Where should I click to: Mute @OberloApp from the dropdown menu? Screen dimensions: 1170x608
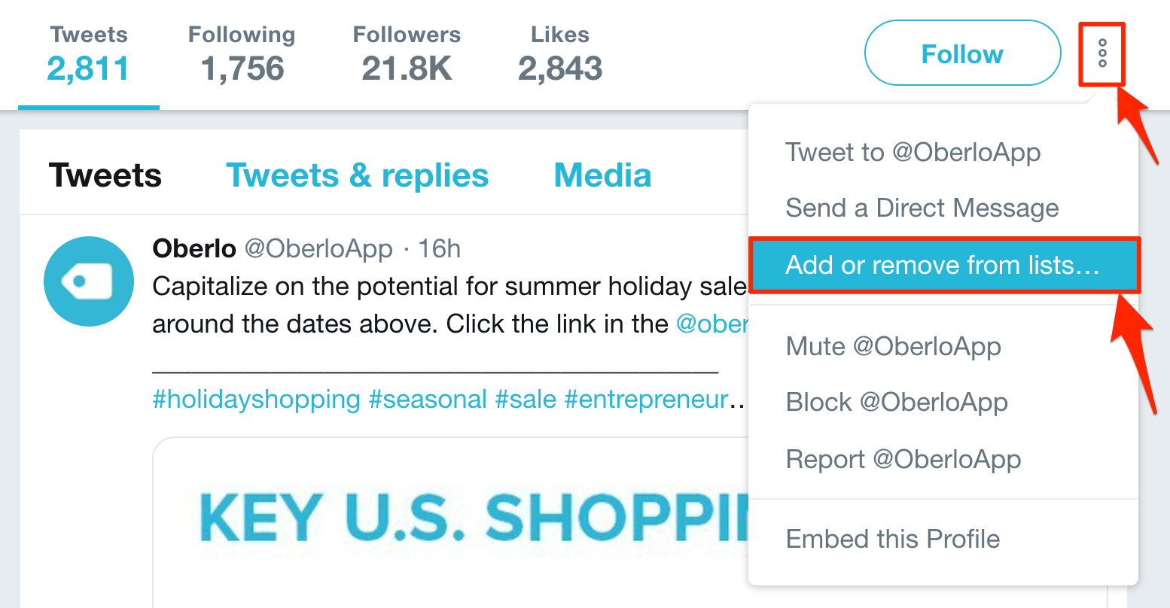(x=893, y=346)
